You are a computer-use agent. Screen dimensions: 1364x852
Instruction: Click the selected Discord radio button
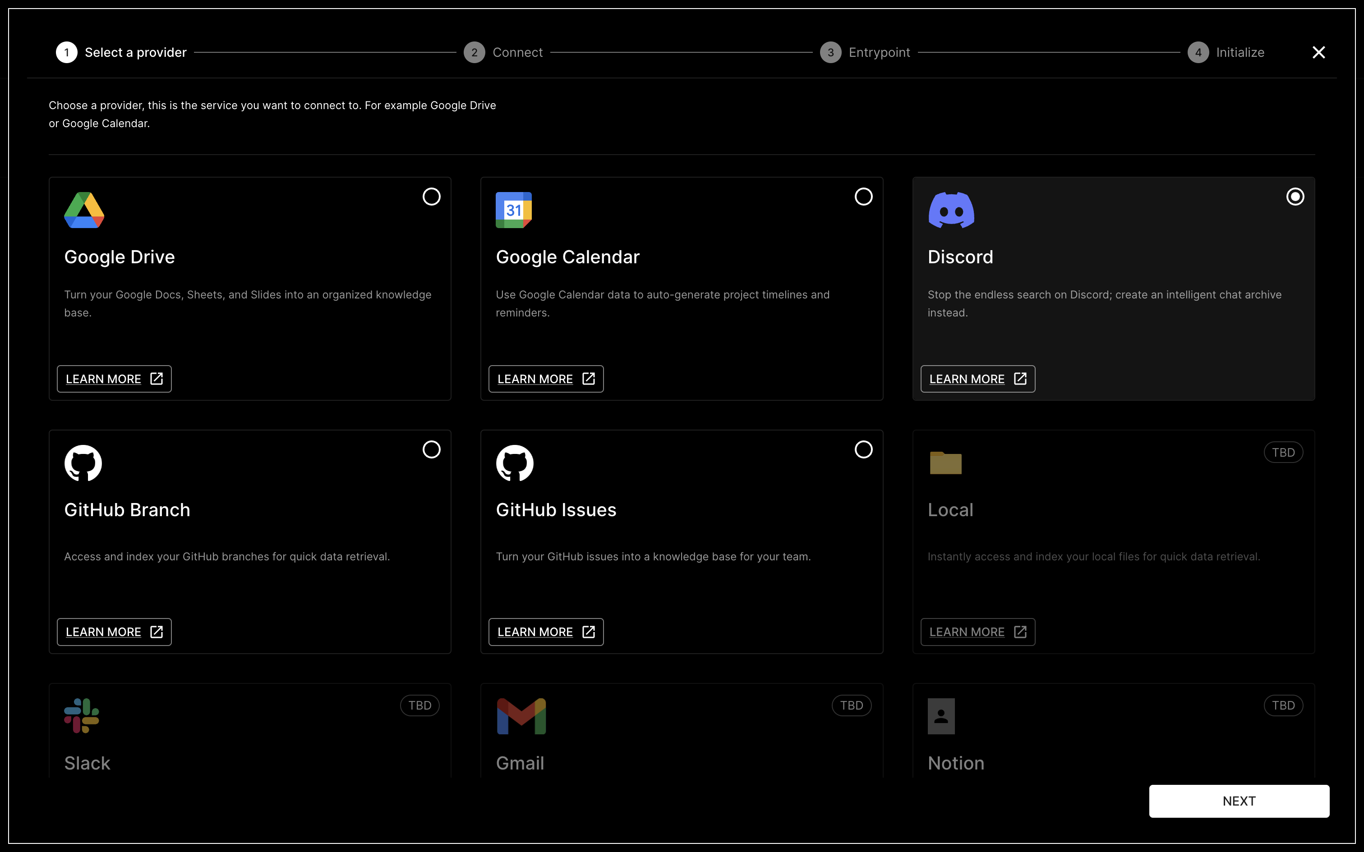click(x=1295, y=197)
